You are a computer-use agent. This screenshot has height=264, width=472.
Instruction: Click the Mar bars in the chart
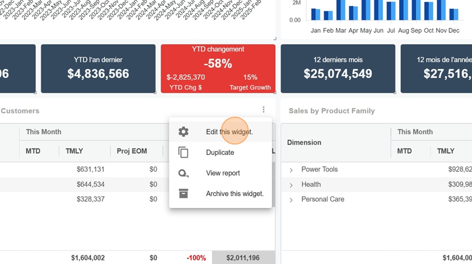(x=341, y=10)
